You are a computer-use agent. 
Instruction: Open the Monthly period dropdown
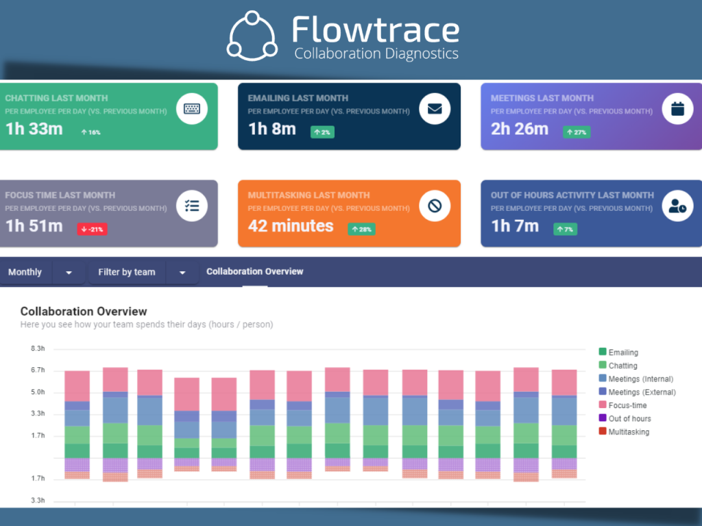tap(25, 272)
